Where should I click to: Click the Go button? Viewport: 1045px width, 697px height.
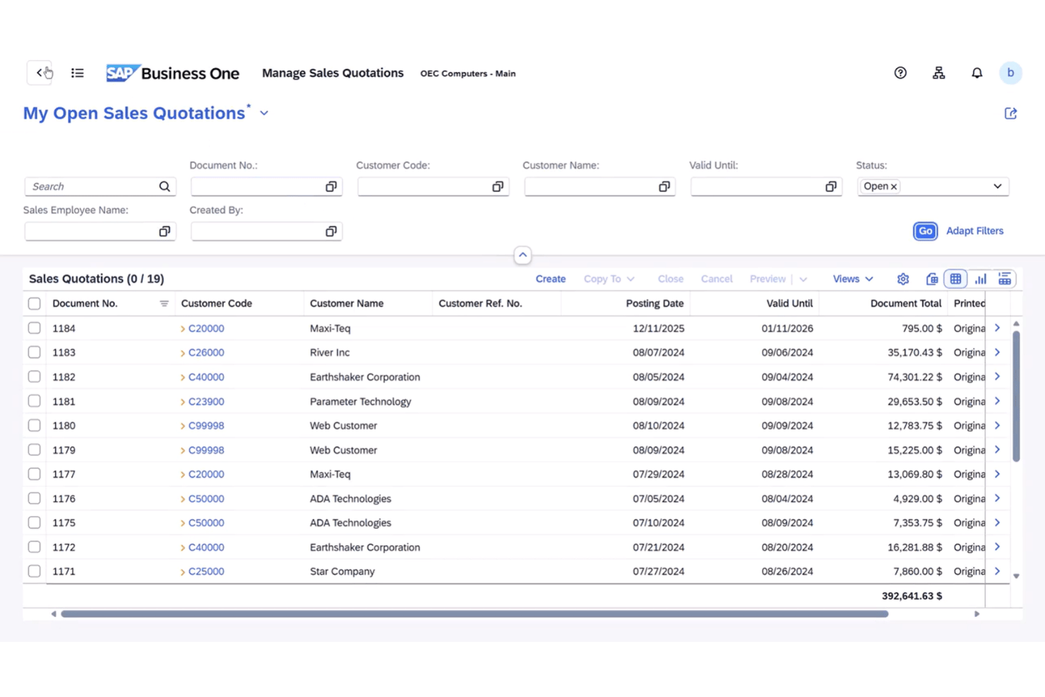pos(925,231)
